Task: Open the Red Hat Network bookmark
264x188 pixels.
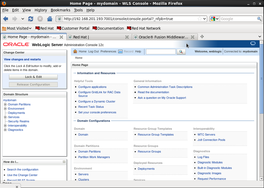Action: [x=144, y=28]
